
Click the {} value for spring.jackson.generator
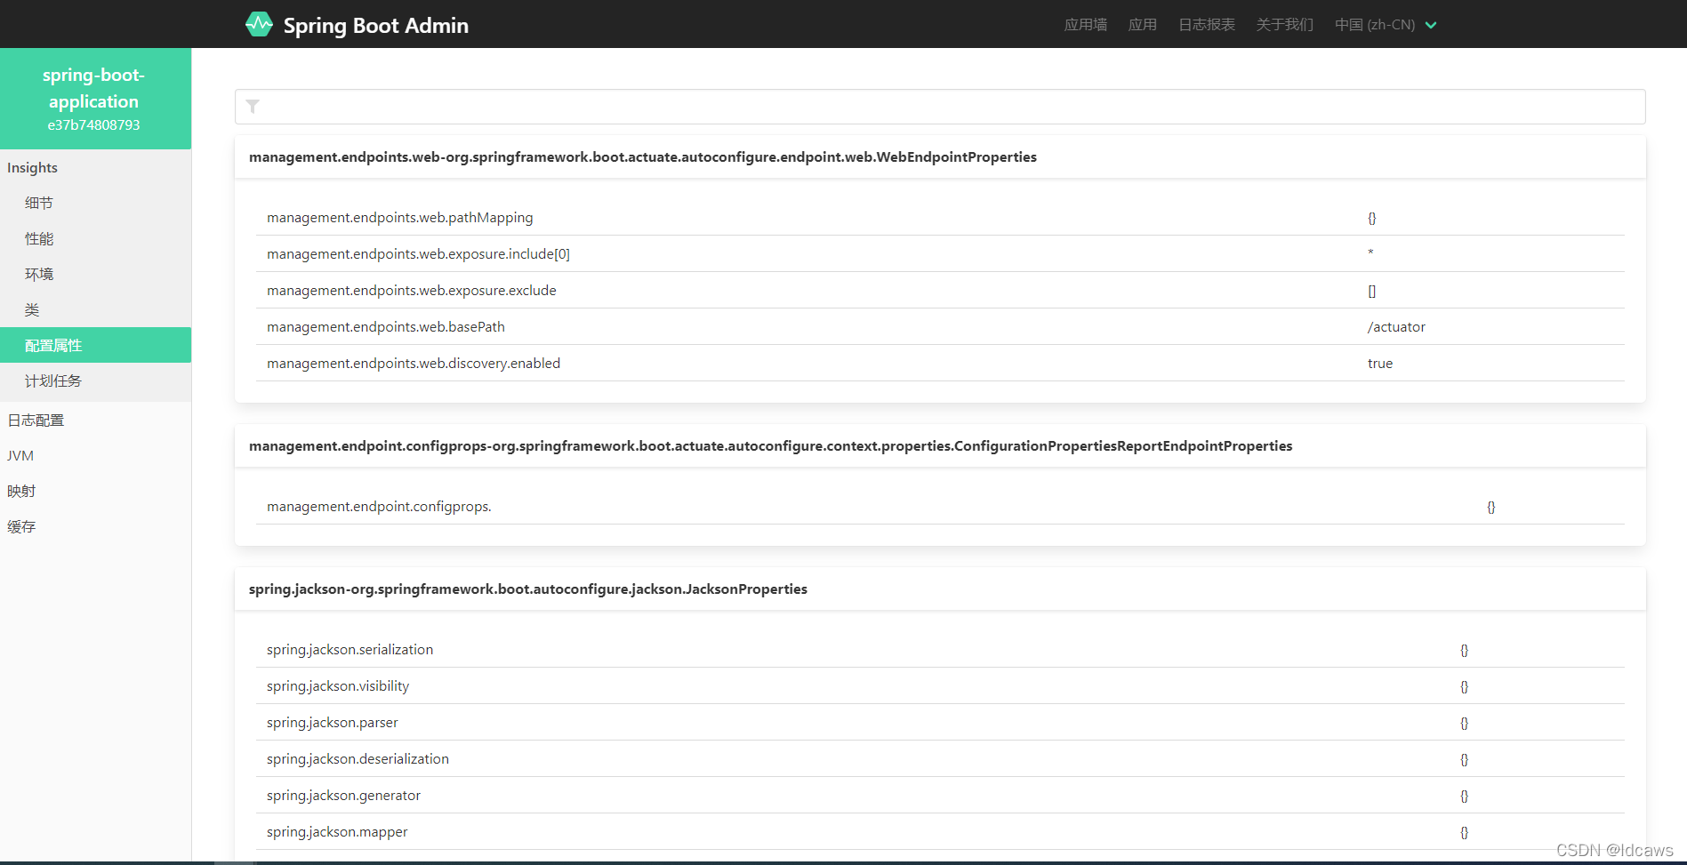1465,796
